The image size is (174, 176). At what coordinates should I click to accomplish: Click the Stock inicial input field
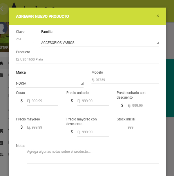coord(143,127)
